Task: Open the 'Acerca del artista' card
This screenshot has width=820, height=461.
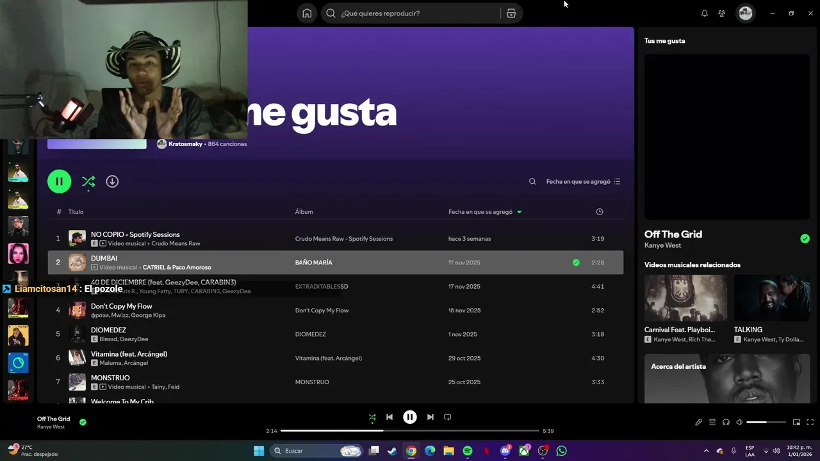Action: click(x=727, y=378)
